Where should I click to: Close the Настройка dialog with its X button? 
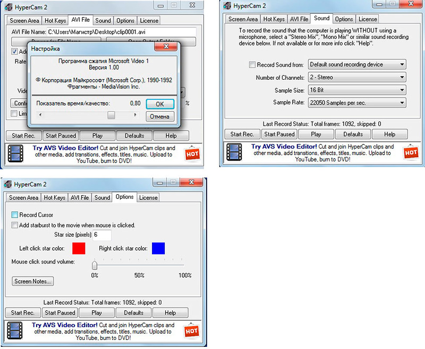point(166,46)
